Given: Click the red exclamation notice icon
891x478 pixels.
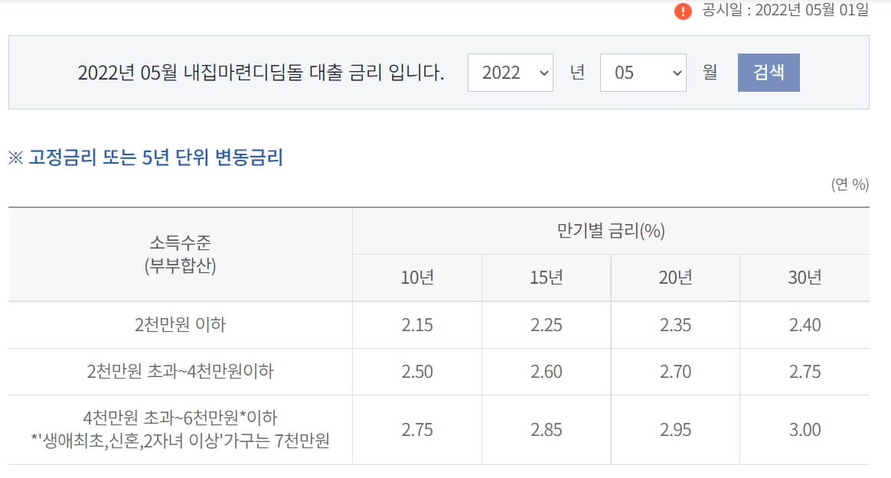Looking at the screenshot, I should pyautogui.click(x=681, y=11).
